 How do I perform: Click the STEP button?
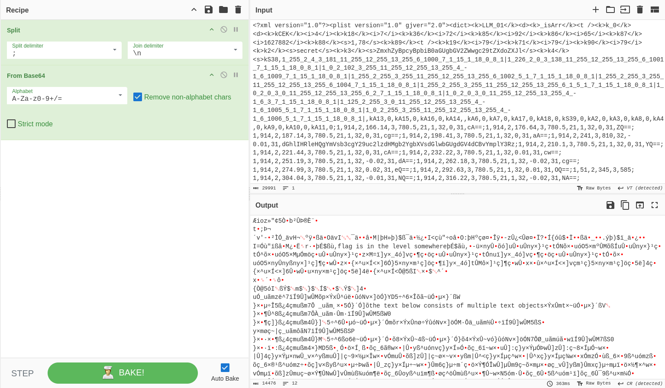click(23, 373)
